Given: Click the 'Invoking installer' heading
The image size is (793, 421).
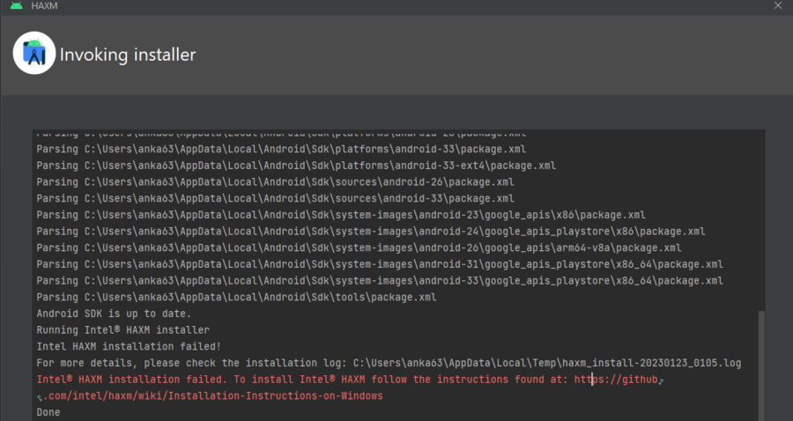Looking at the screenshot, I should tap(127, 55).
